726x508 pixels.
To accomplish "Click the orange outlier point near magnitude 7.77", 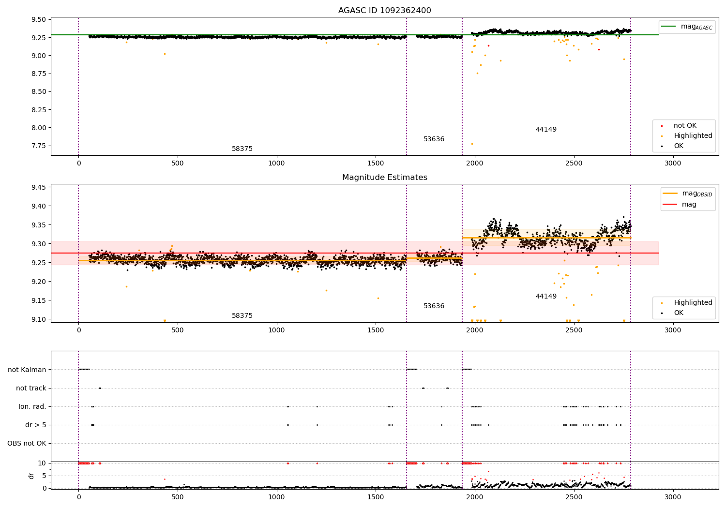I will [x=472, y=144].
